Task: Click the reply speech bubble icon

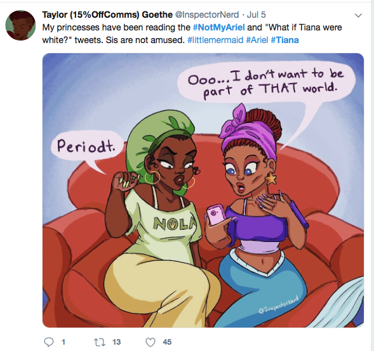Action: [49, 342]
